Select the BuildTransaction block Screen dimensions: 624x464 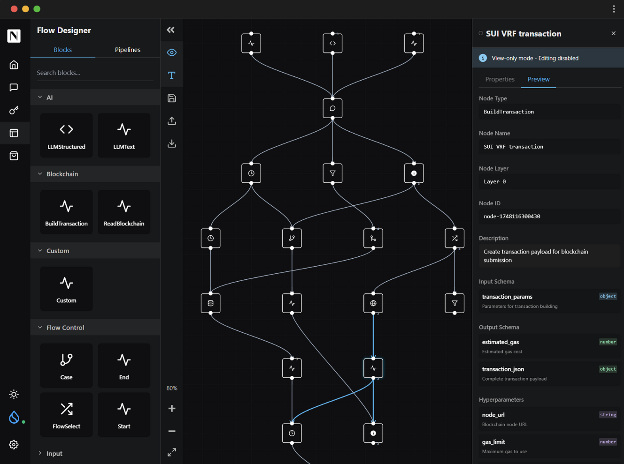[x=66, y=212]
